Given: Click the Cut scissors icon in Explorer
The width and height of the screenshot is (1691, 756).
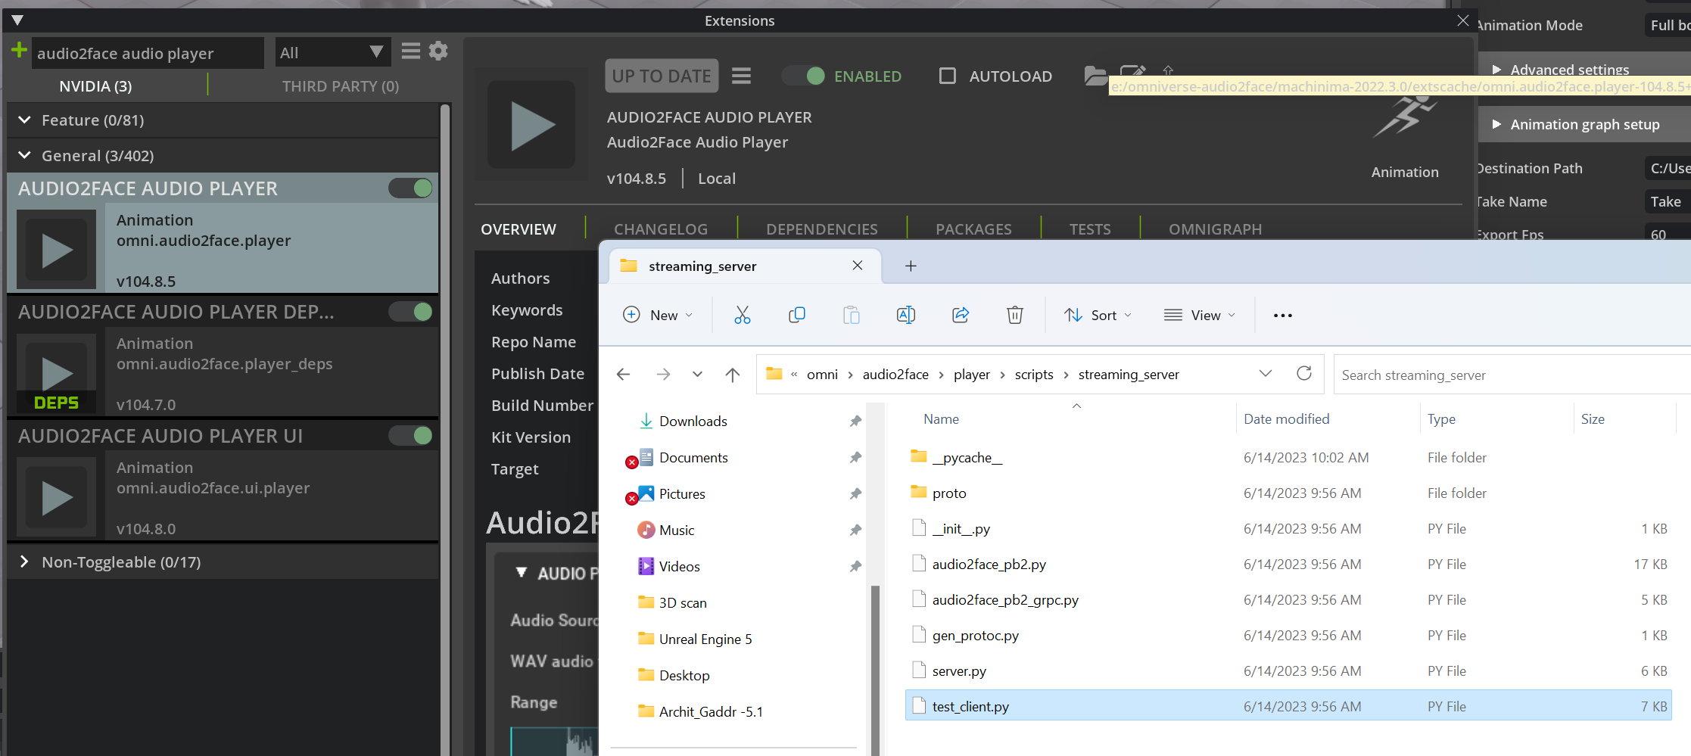Looking at the screenshot, I should click(x=742, y=315).
